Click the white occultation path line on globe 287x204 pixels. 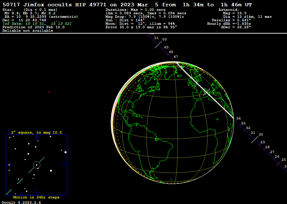(205, 90)
